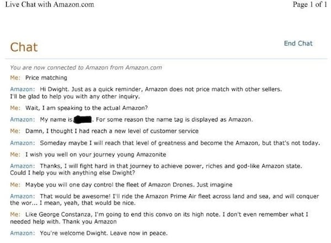Click the 'Maybe you will one day control' message
Screen dimensions: 331x243
click(x=129, y=184)
